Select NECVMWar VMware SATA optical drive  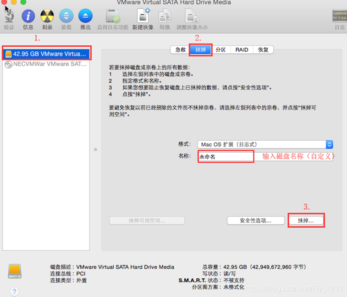point(46,64)
